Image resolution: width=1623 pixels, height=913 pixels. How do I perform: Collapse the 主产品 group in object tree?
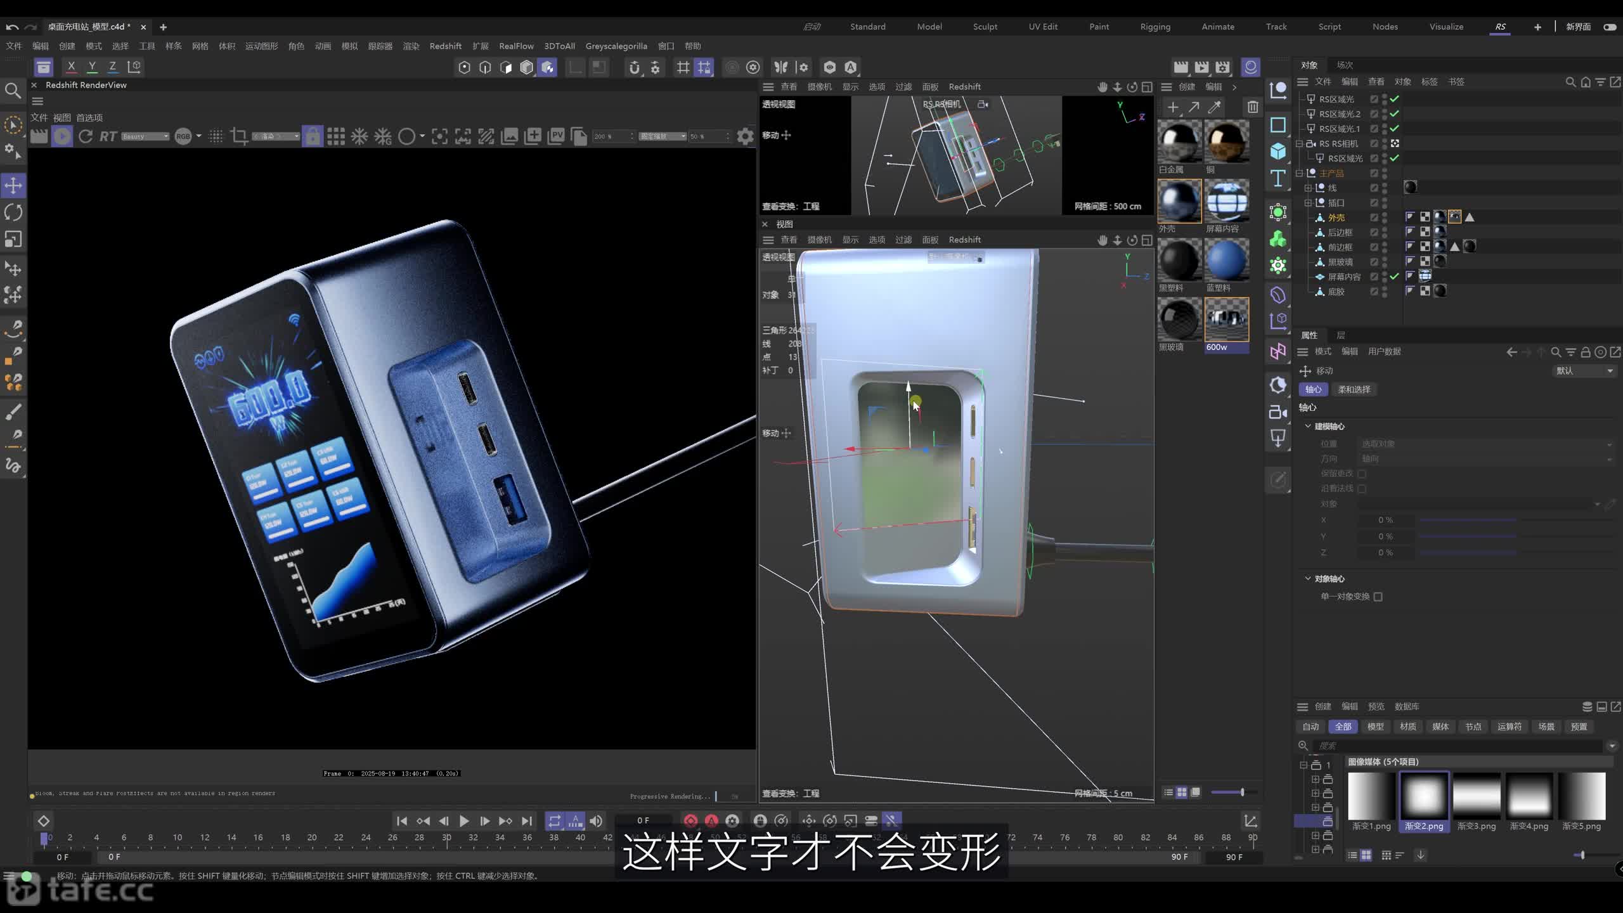pyautogui.click(x=1299, y=173)
